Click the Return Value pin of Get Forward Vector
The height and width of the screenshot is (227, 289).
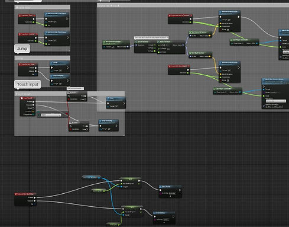pos(209,36)
